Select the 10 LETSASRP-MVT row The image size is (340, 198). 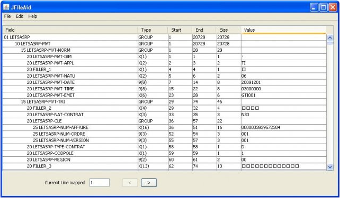[x=165, y=44]
